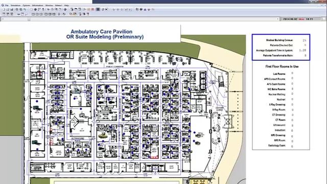Viewport: 327px width, 184px height.
Task: Click the dark filled circle icon
Action: 35,9
